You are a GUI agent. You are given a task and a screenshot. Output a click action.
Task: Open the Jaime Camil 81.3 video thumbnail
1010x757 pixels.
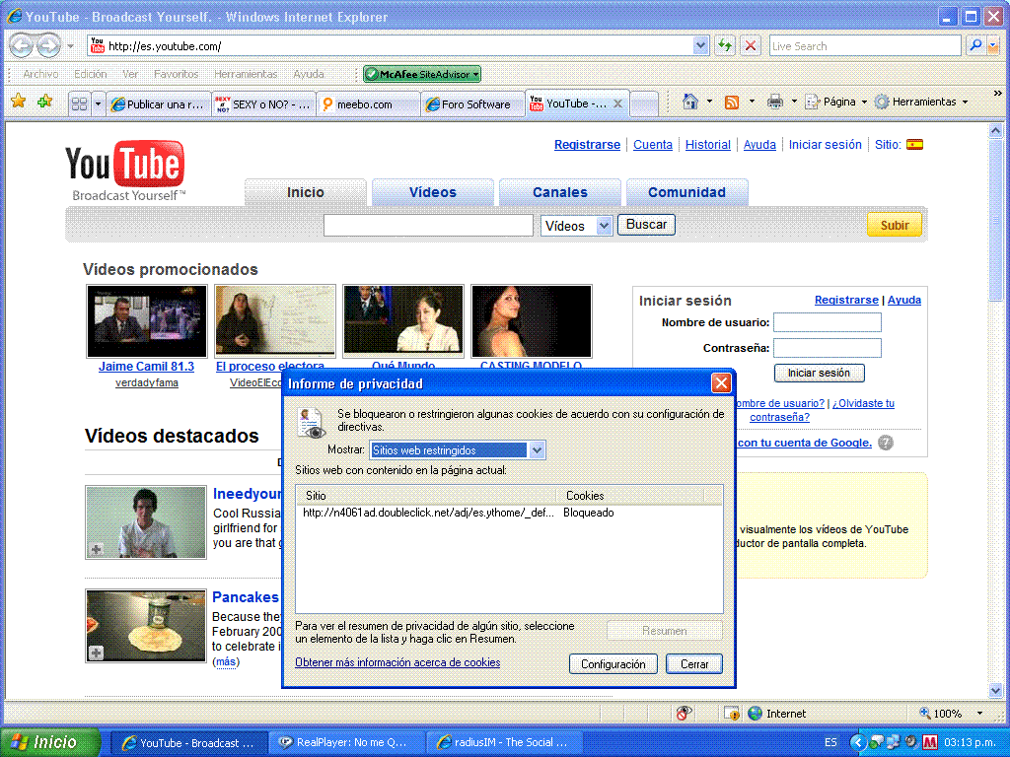pyautogui.click(x=147, y=321)
